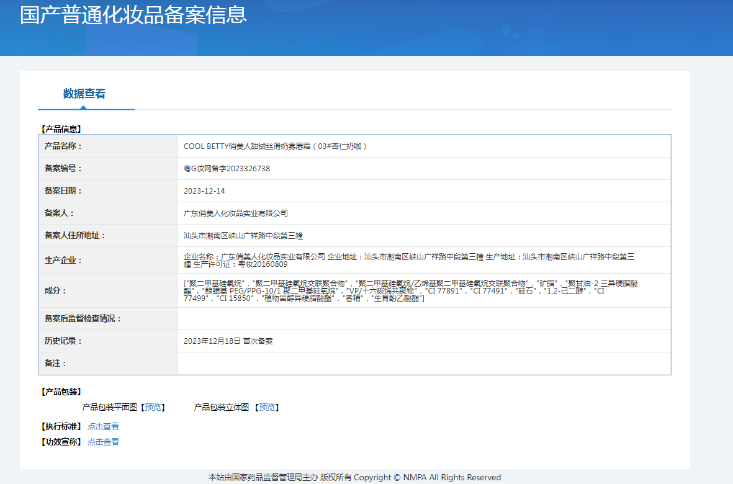Click the 备案编号 value 粤G妆网备字2023326738
733x484 pixels.
pyautogui.click(x=227, y=169)
